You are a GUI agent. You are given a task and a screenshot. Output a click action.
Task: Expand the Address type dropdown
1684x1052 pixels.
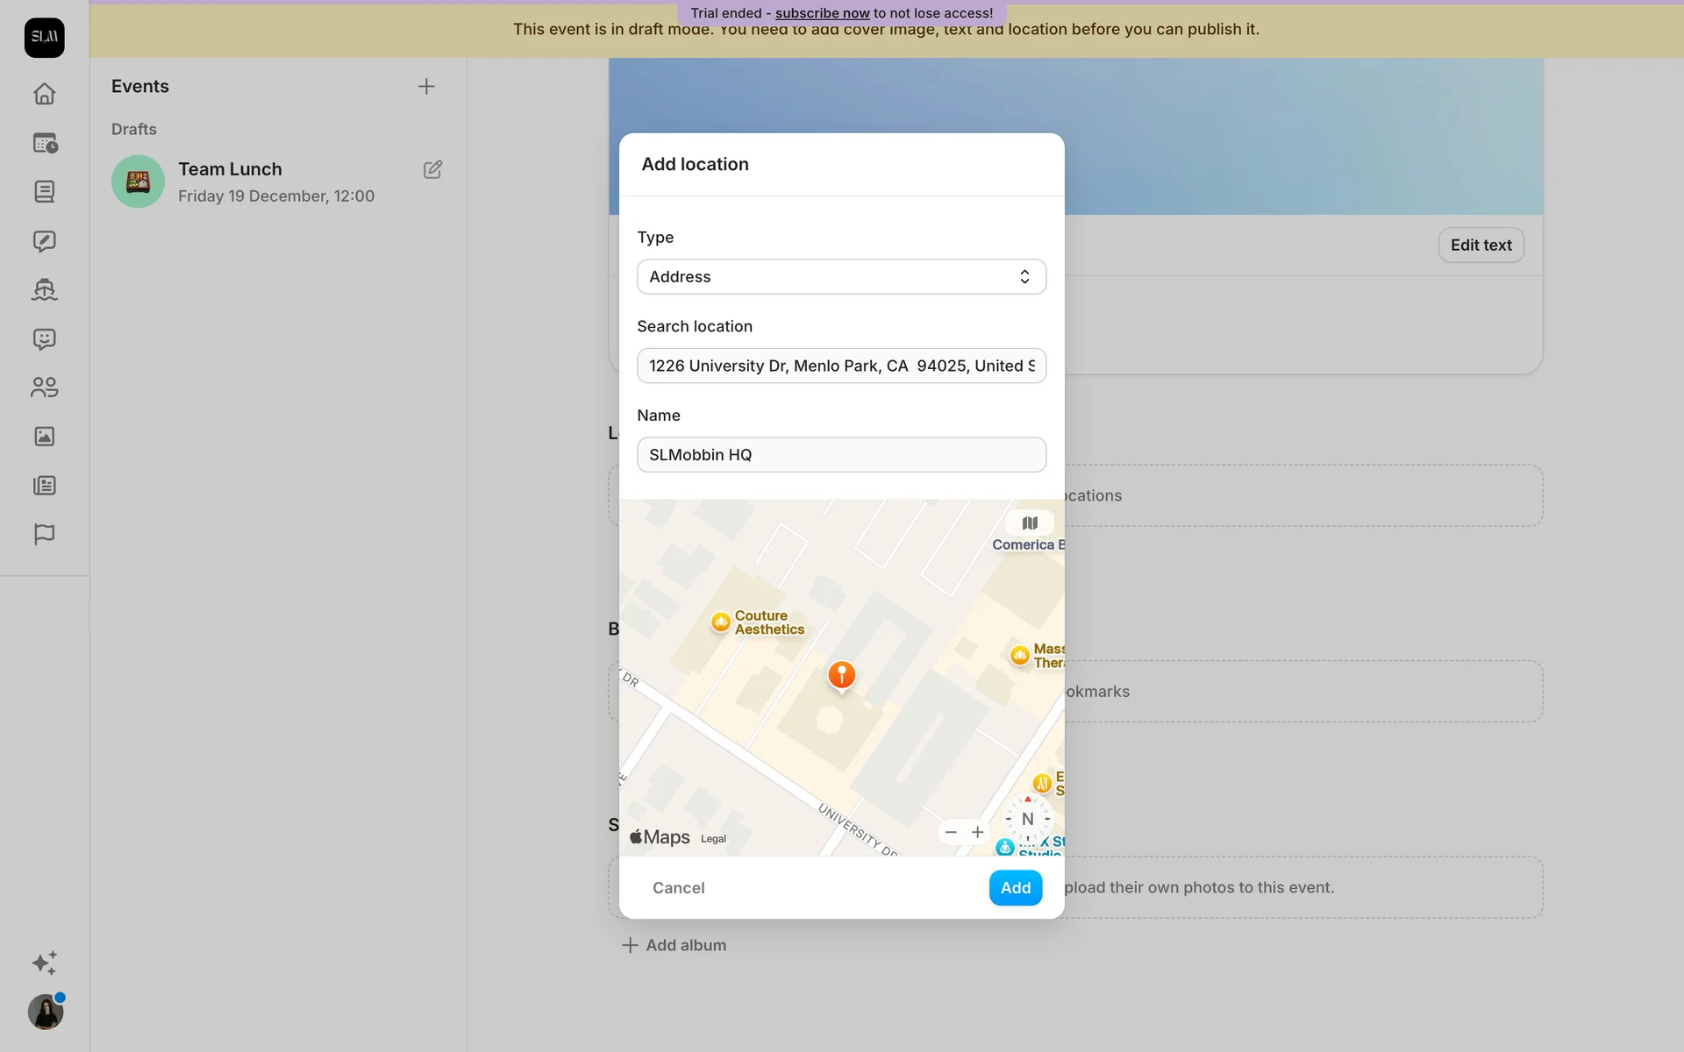pos(841,277)
